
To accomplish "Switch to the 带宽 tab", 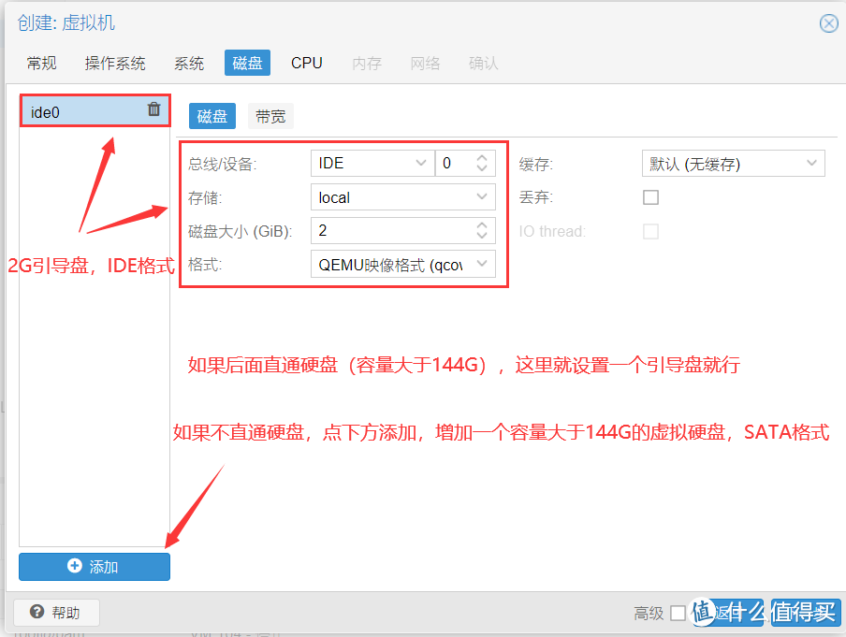I will 270,116.
